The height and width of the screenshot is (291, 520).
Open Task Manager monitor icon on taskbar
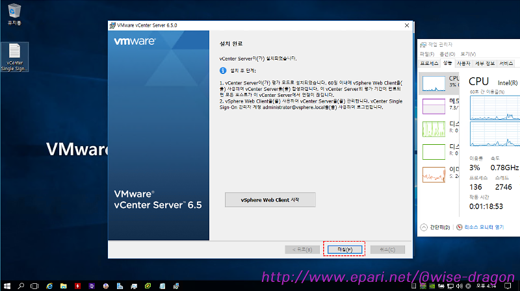point(134,286)
